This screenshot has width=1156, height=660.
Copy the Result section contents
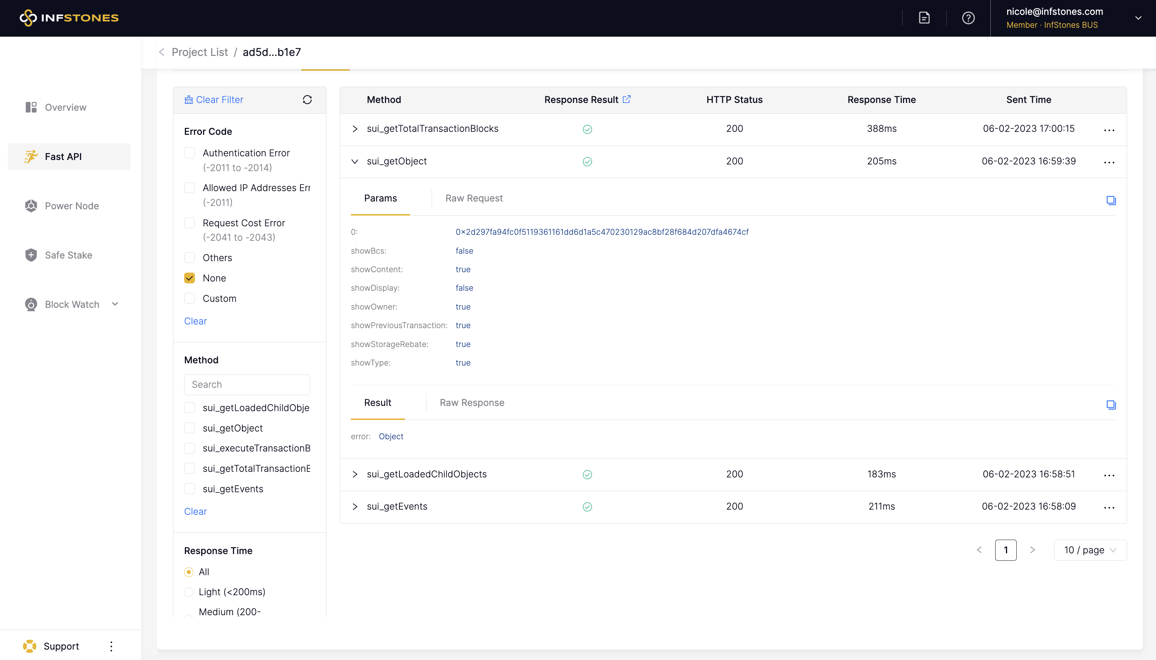[x=1111, y=405]
